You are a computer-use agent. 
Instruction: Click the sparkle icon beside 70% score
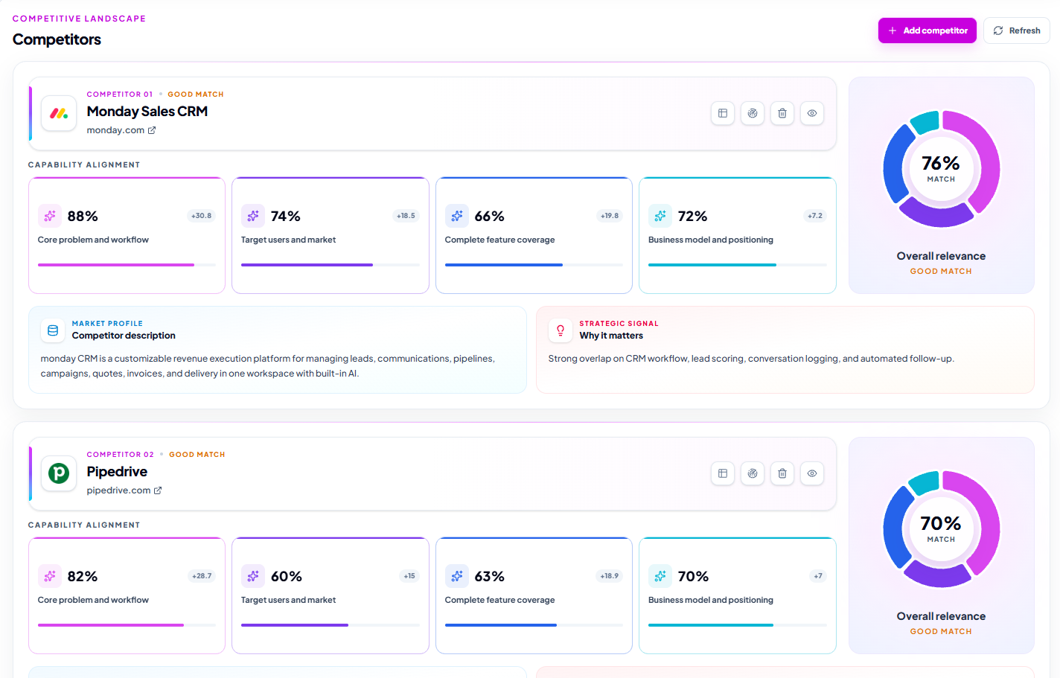(660, 576)
